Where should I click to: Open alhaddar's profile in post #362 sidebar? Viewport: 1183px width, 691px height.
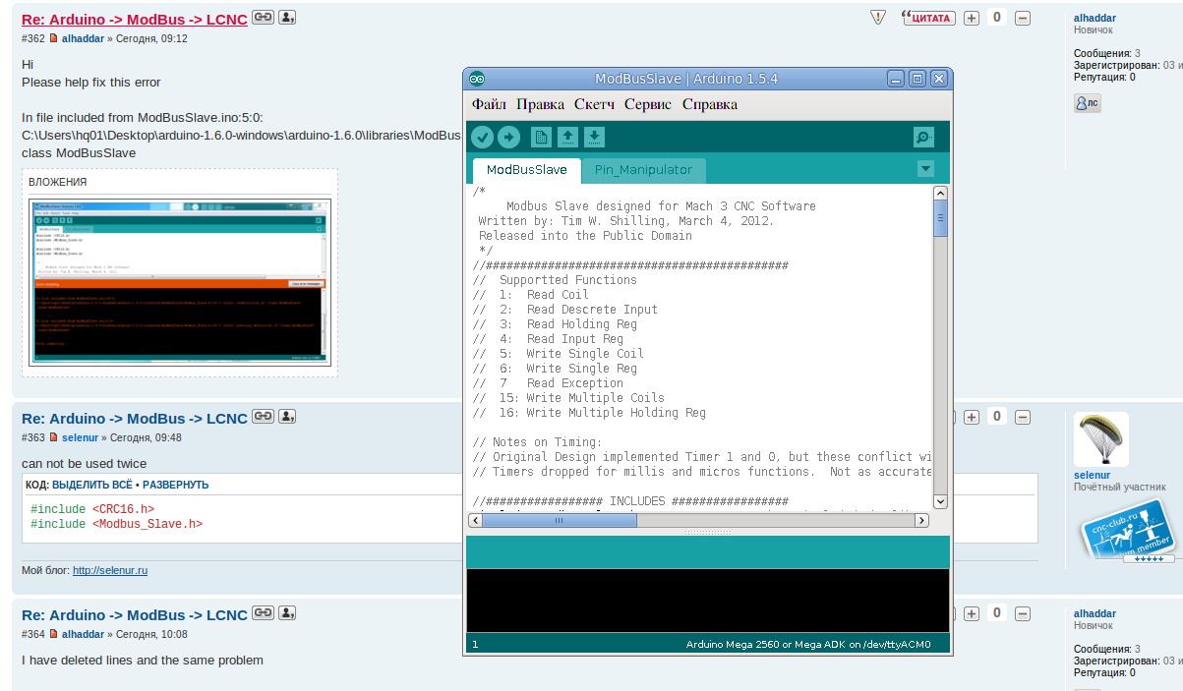(x=1094, y=18)
